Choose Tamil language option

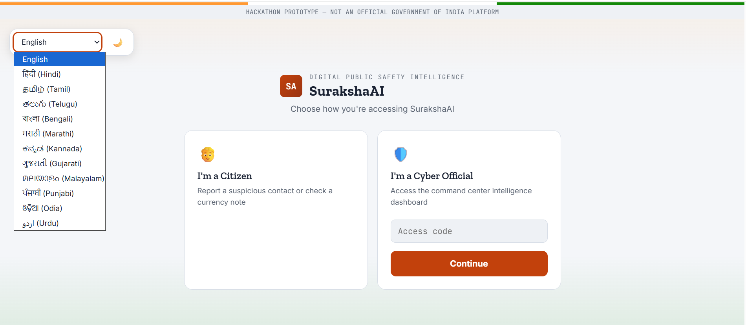tap(60, 89)
